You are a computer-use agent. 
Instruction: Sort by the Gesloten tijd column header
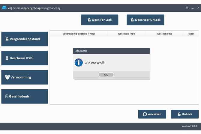(x=164, y=34)
